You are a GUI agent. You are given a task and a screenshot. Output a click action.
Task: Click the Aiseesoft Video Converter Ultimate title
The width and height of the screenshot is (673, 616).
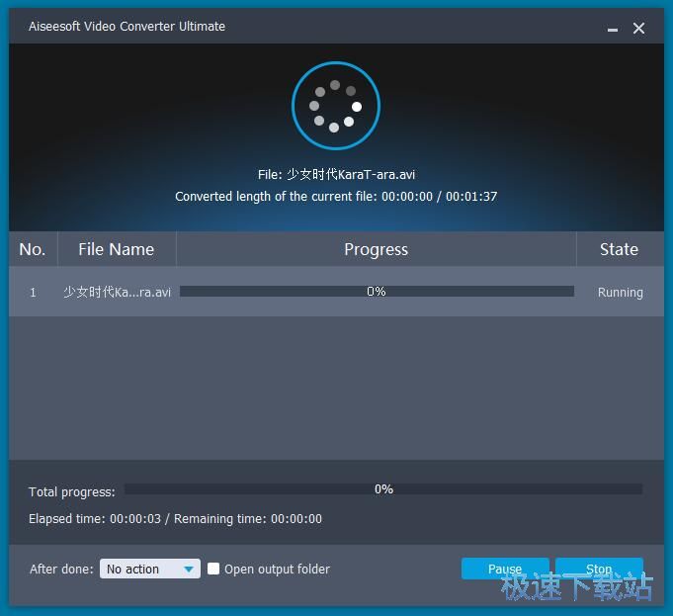[127, 27]
